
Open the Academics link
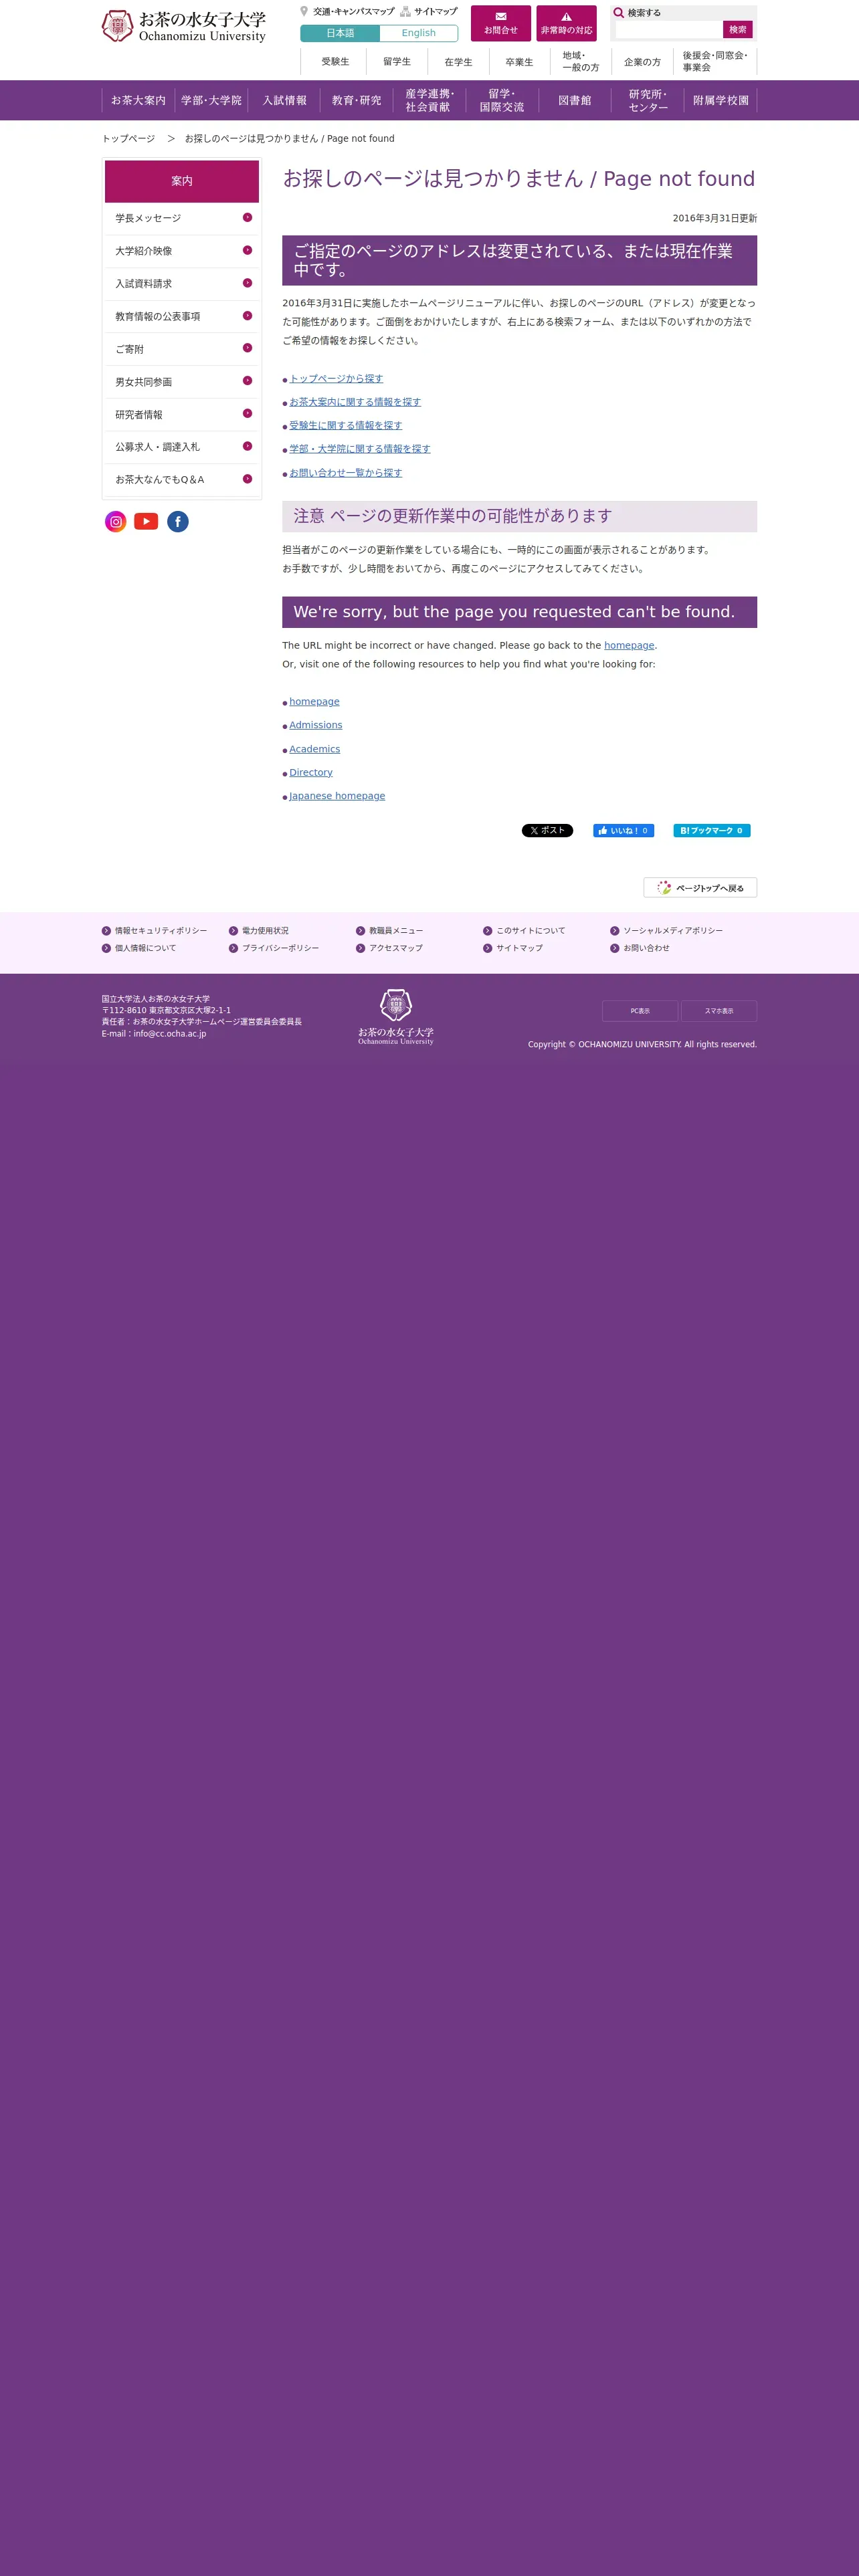(x=315, y=749)
